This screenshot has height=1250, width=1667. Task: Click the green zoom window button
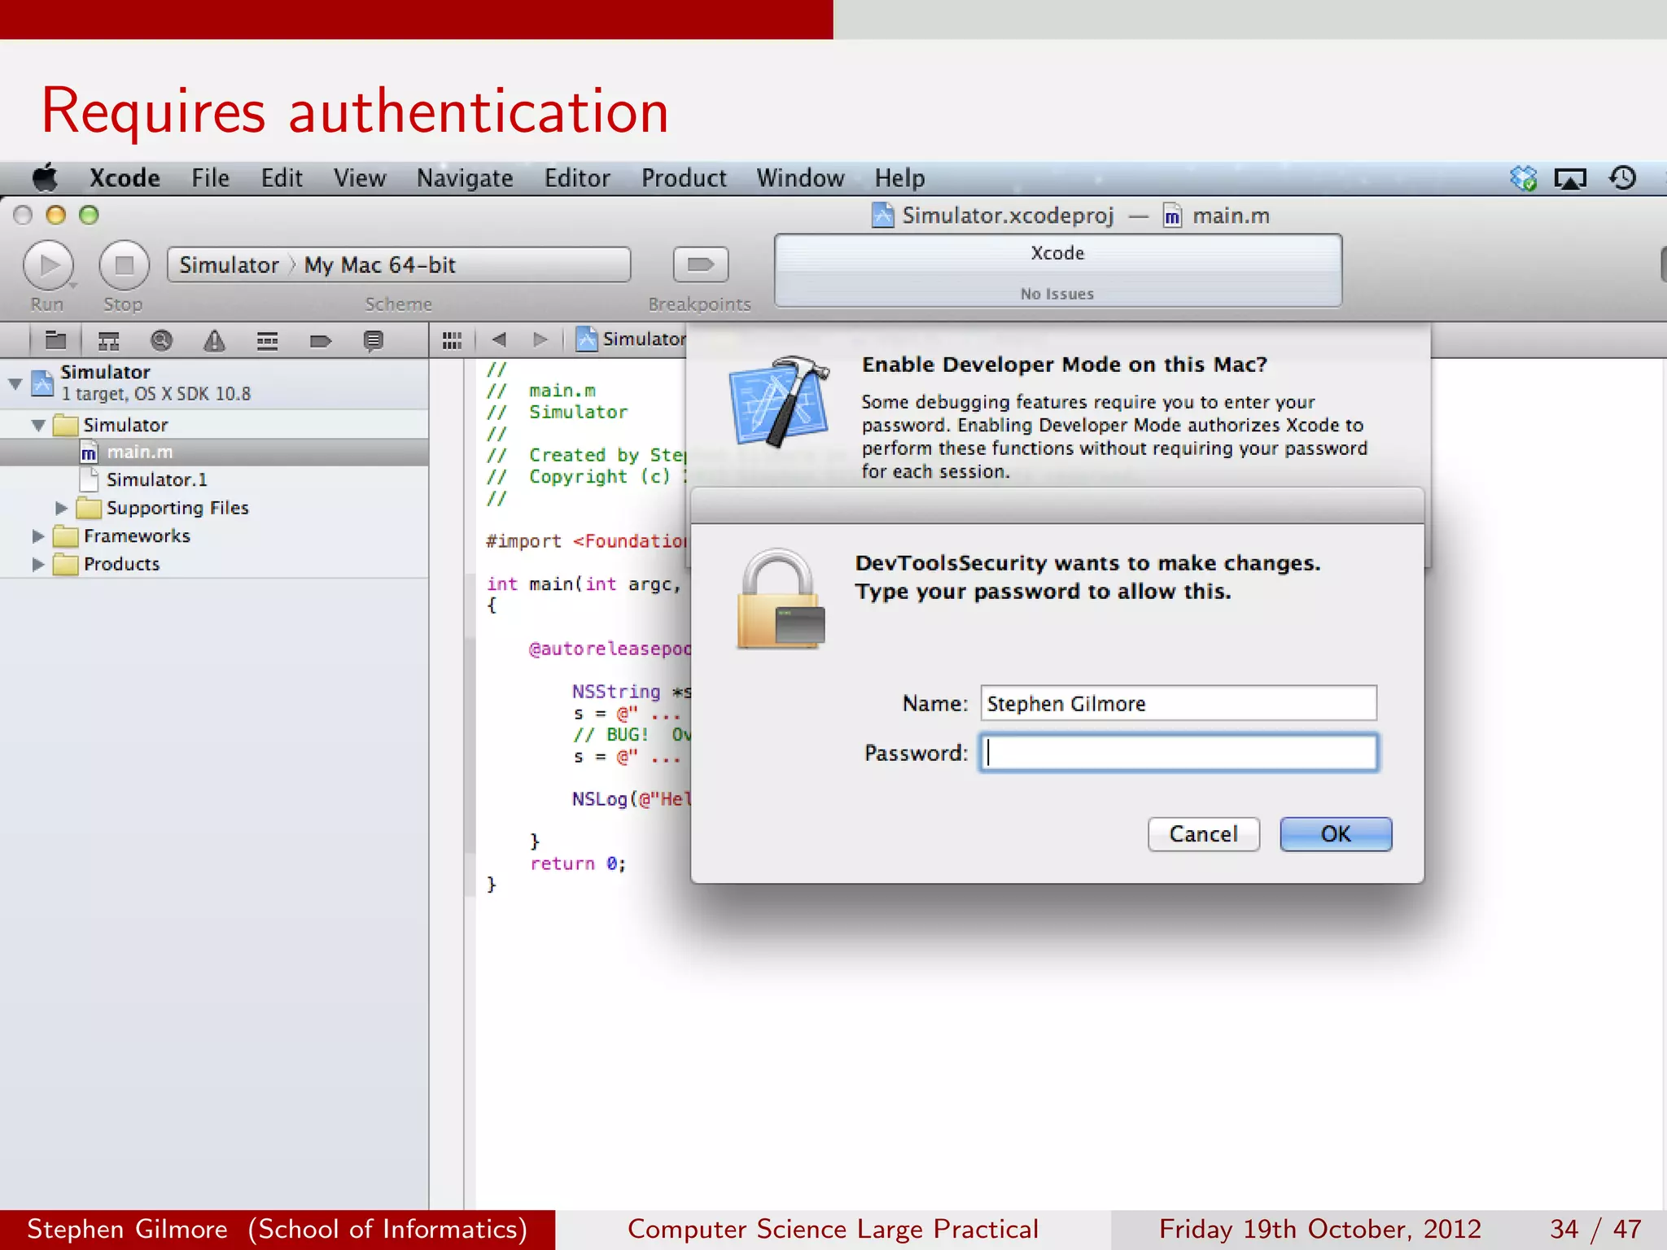pyautogui.click(x=89, y=215)
